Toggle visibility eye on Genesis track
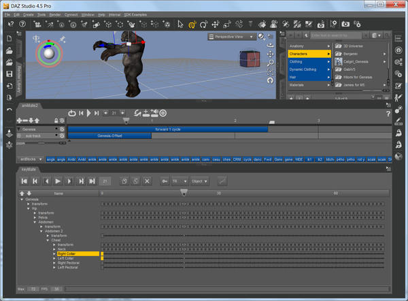This screenshot has height=301, width=408. [x=62, y=128]
